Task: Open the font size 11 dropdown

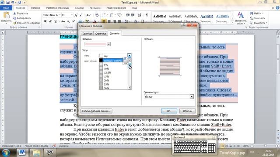Action: pyautogui.click(x=72, y=15)
